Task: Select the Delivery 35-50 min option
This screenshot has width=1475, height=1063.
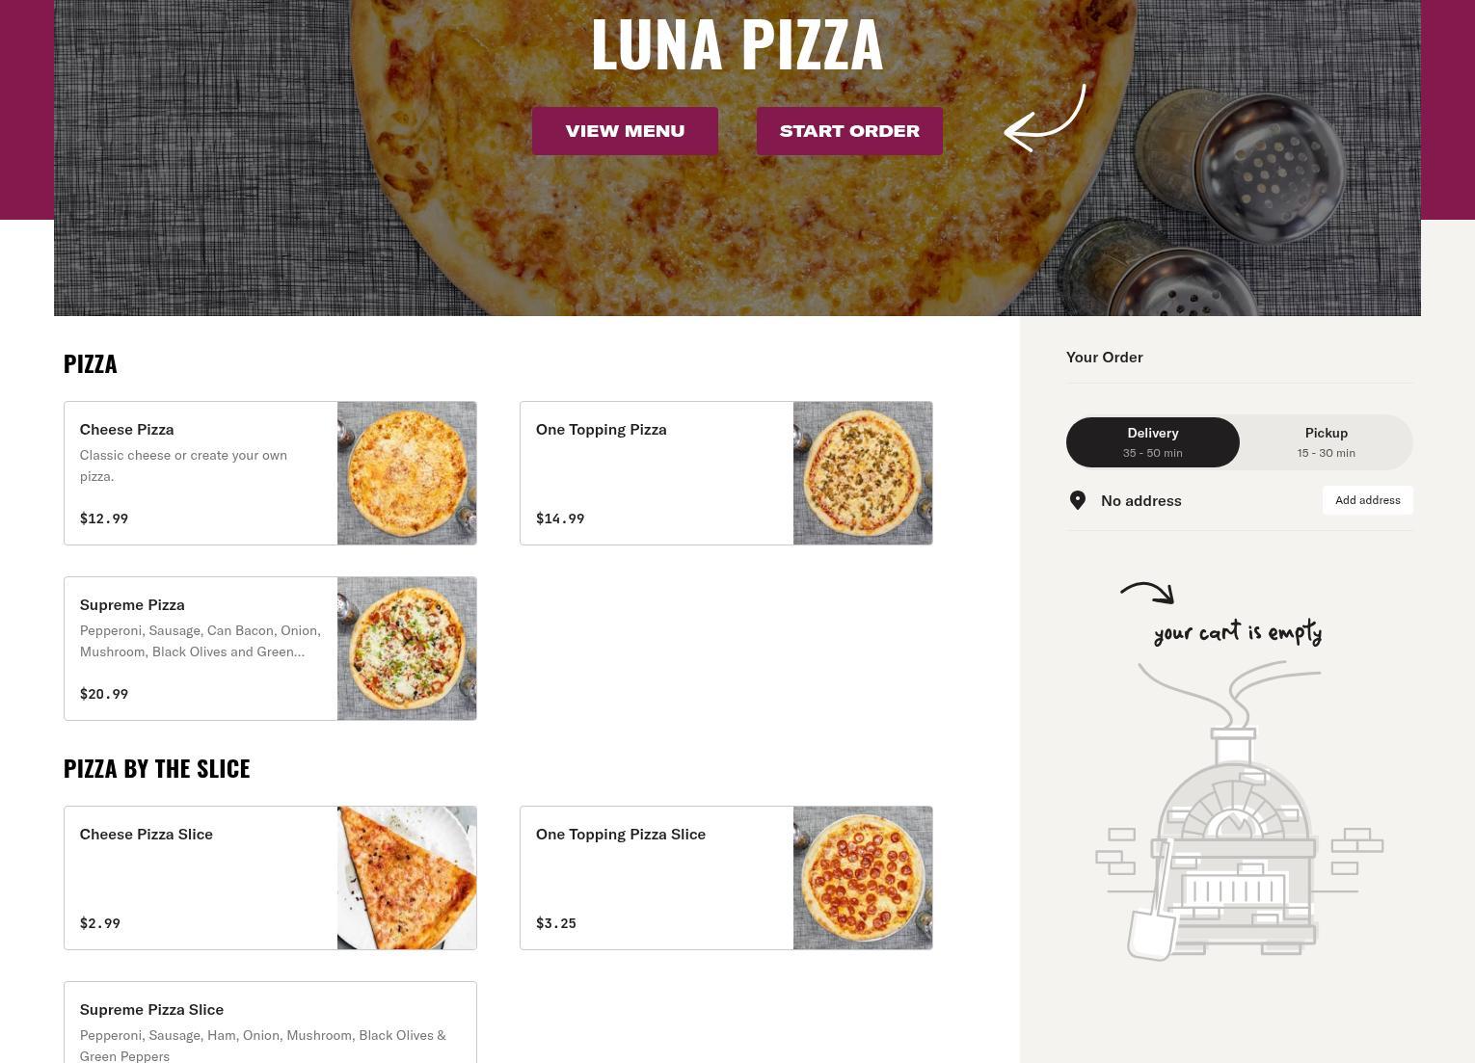Action: 1153,442
